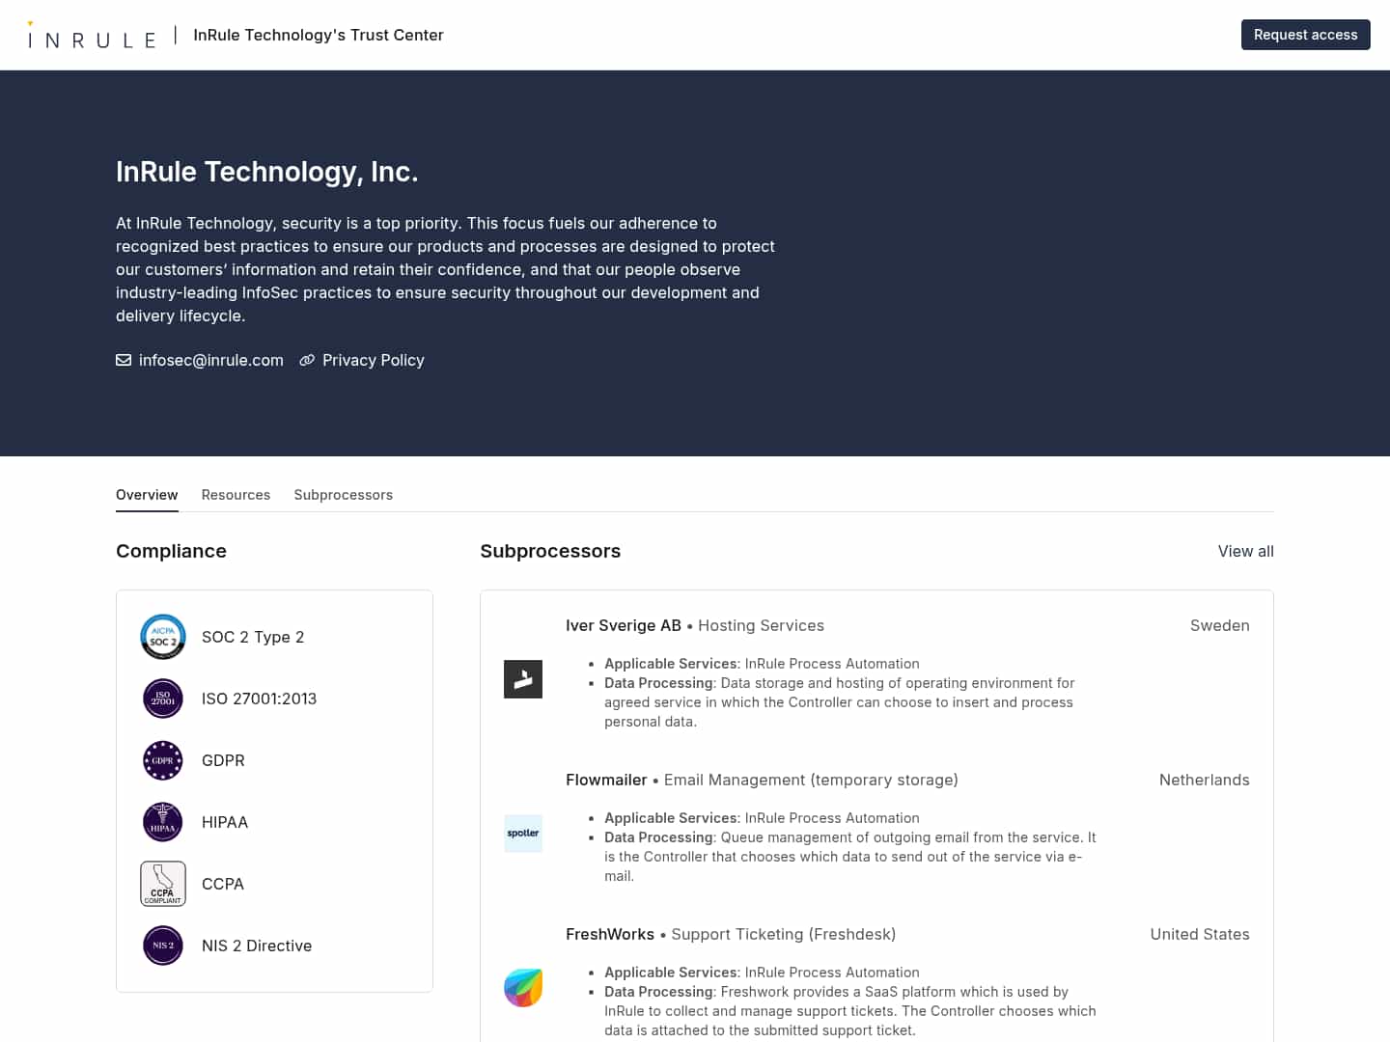This screenshot has height=1042, width=1390.
Task: Click NIS 2 Directive compliance label
Action: [257, 946]
